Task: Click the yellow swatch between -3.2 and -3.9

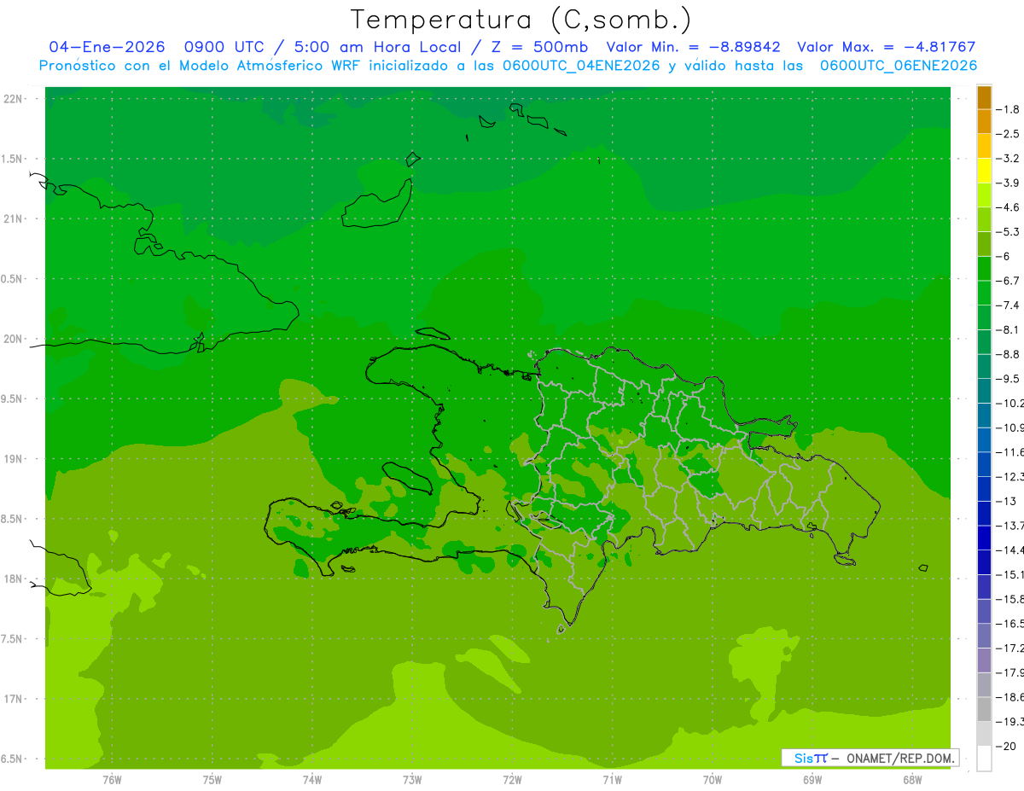Action: (984, 171)
